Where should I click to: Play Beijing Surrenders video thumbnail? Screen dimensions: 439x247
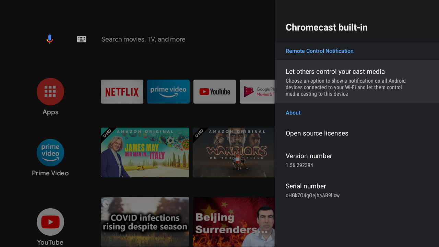(234, 222)
